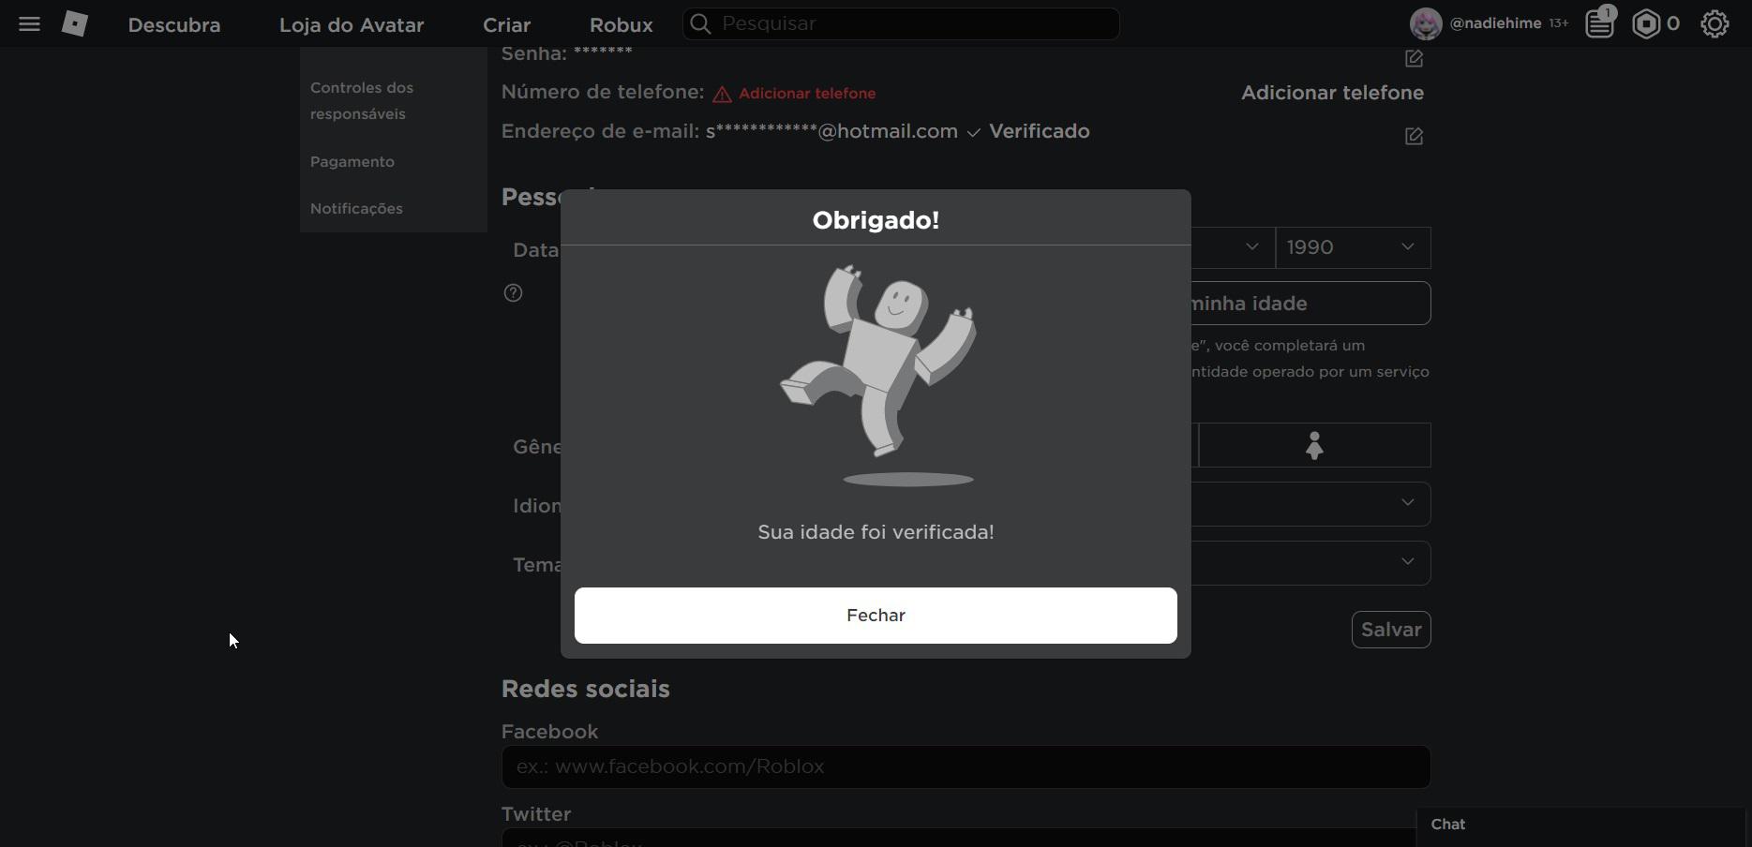Click the nadiehime avatar picture
This screenshot has width=1752, height=847.
[1425, 24]
